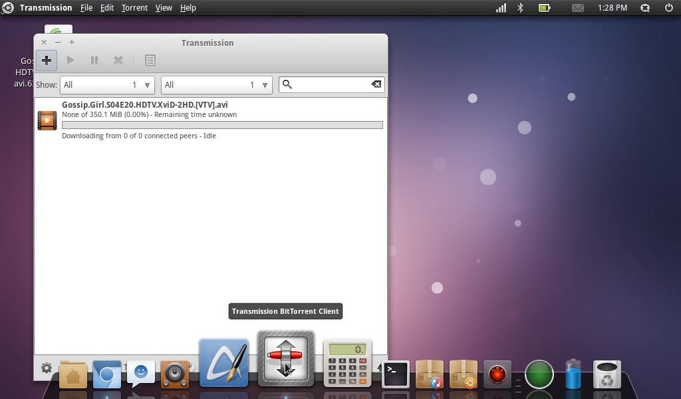Open the smiley chat app in the dock
Screen dimensions: 681x399
141,374
